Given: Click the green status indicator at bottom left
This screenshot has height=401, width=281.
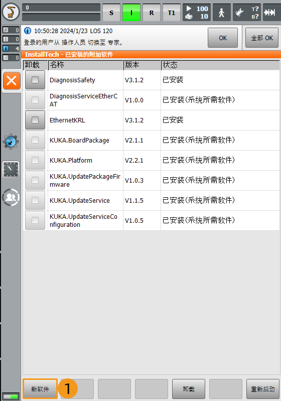Looking at the screenshot, I should click(11, 396).
